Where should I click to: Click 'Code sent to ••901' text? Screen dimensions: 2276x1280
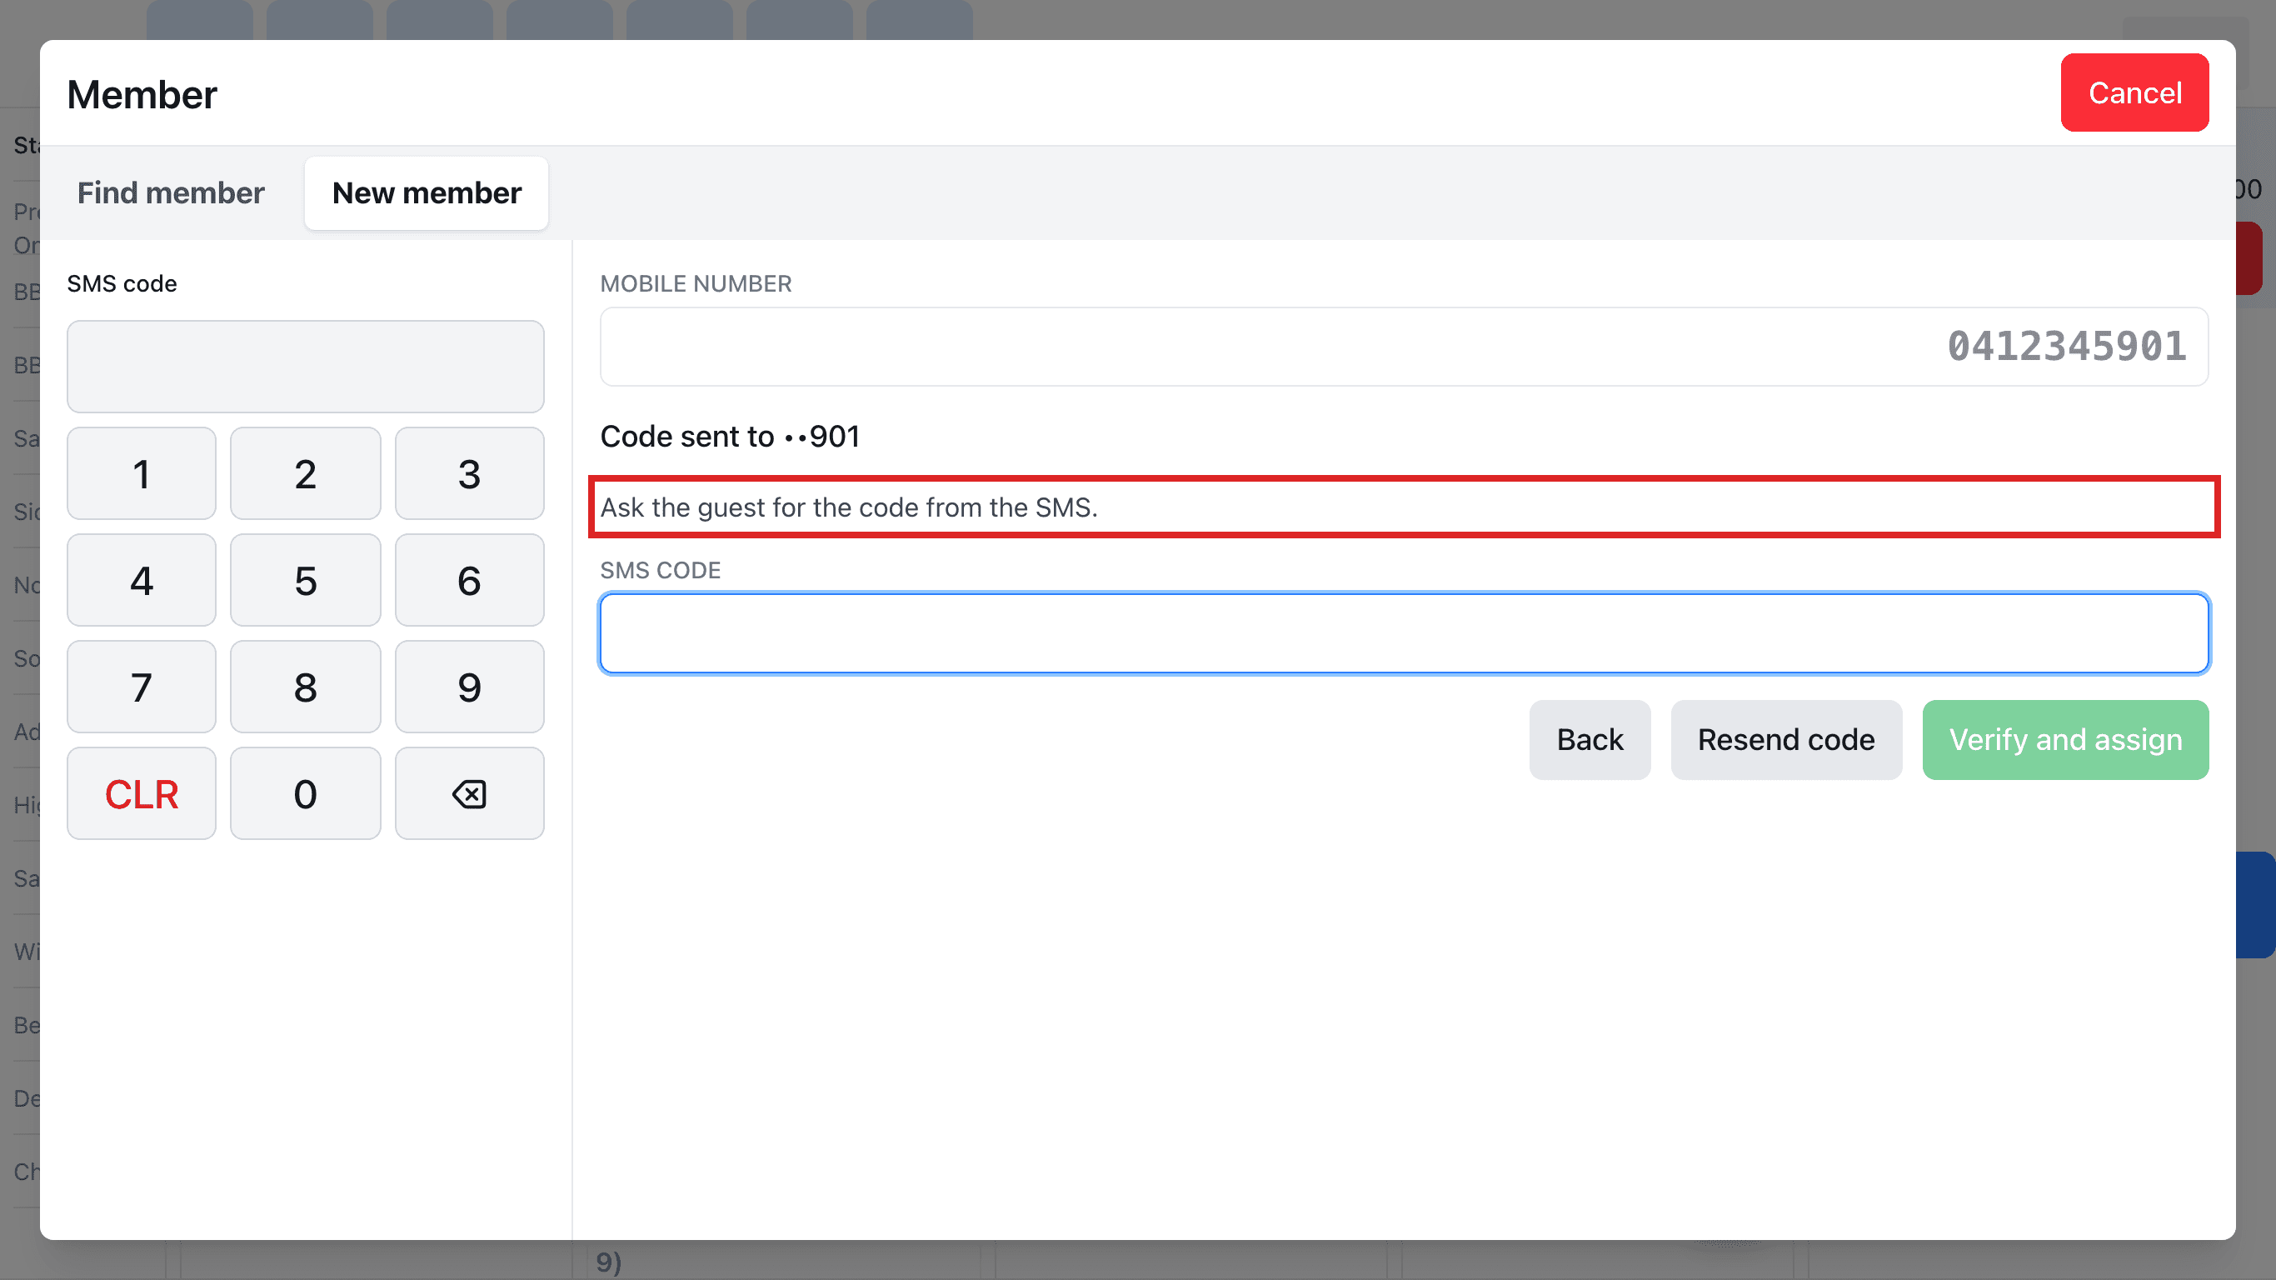730,437
